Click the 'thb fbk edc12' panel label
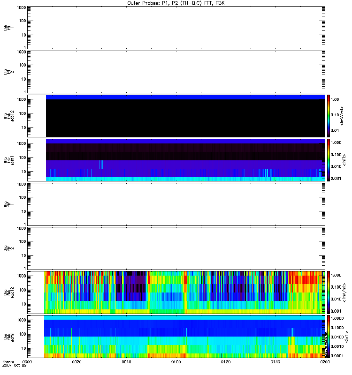The width and height of the screenshot is (352, 375). pyautogui.click(x=8, y=116)
